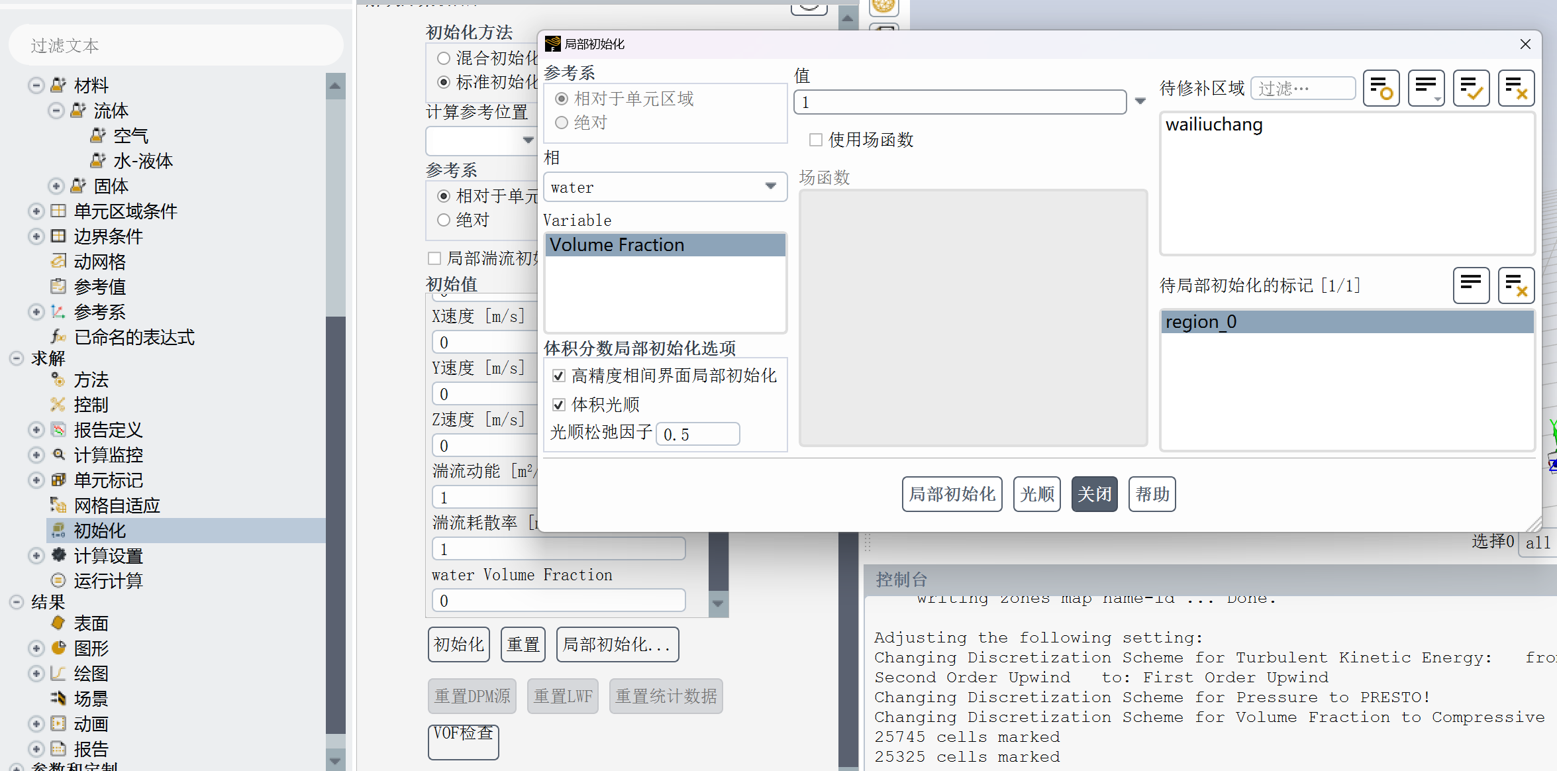1557x771 pixels.
Task: Select 绝对 radio in patch dialog
Action: click(562, 123)
